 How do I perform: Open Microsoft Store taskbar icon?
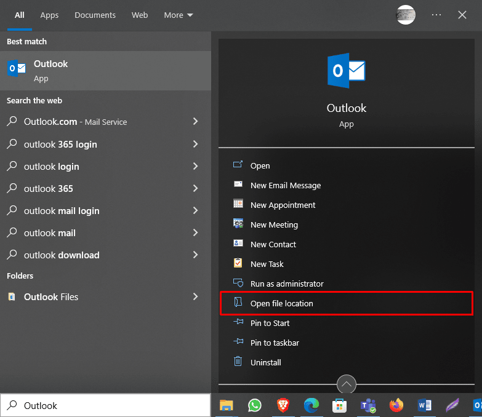click(339, 405)
